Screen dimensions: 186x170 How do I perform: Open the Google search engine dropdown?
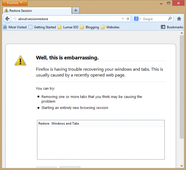click(138, 19)
